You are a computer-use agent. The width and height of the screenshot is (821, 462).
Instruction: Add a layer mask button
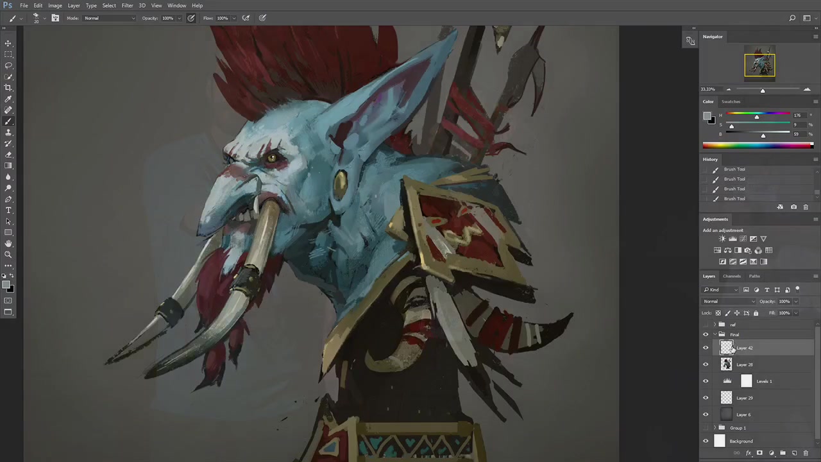759,453
